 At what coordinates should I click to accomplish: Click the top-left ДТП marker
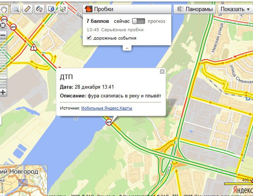coord(4,19)
